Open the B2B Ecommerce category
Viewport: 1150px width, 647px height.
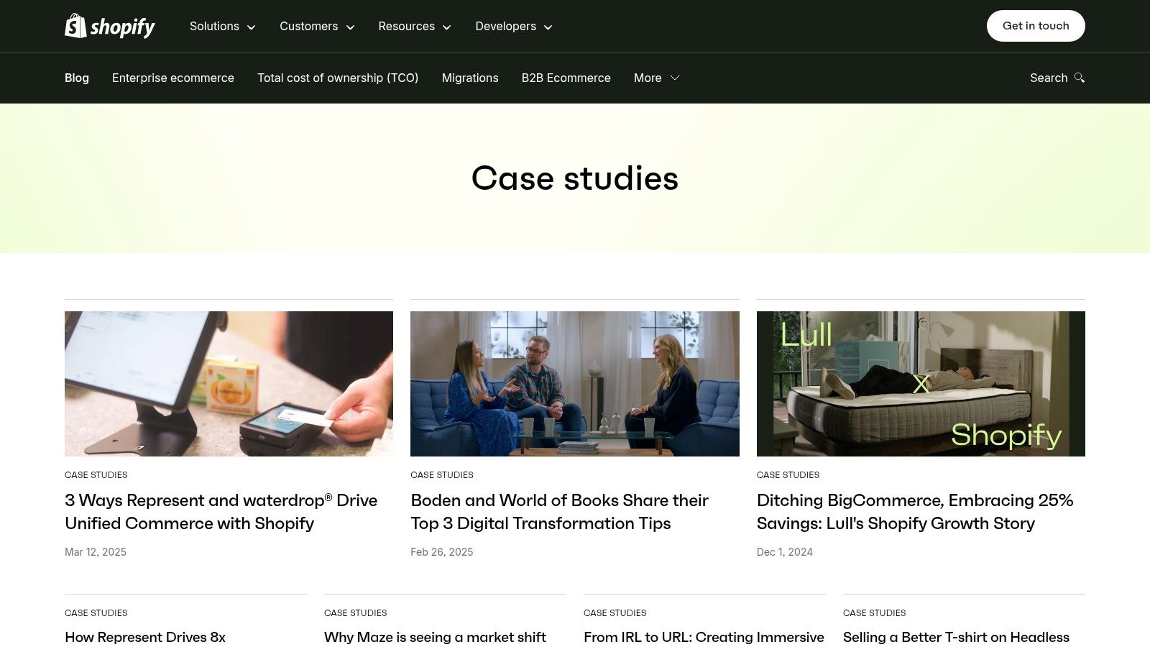[566, 78]
